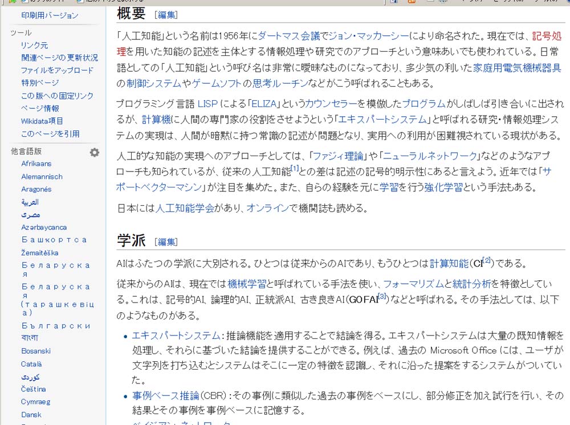570x425 pixels.
Task: Click the 統計分析 link
Action: (471, 284)
